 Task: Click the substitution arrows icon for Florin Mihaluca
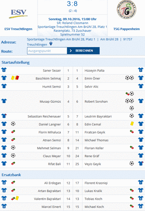(13, 132)
